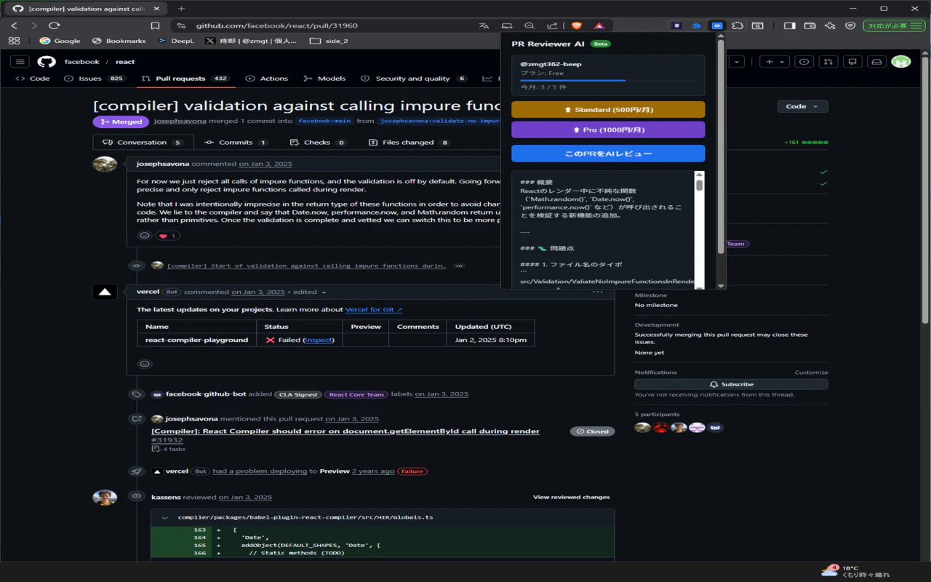Click the PR Reviewer AI extension icon
This screenshot has width=931, height=582.
[717, 25]
